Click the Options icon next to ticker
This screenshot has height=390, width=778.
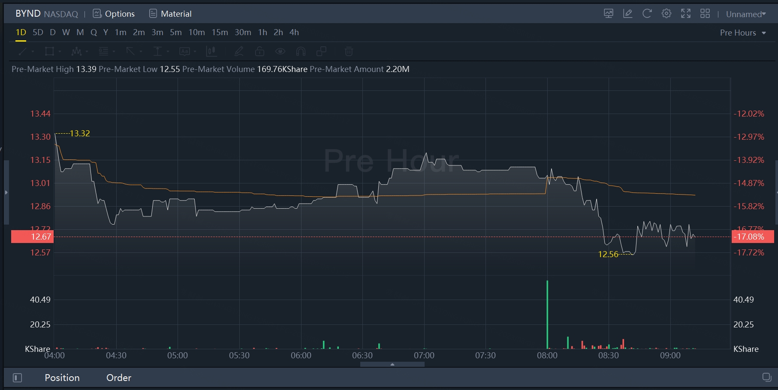pyautogui.click(x=97, y=14)
